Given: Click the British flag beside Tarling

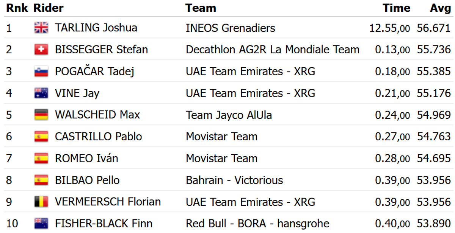Looking at the screenshot, I should pyautogui.click(x=41, y=28).
